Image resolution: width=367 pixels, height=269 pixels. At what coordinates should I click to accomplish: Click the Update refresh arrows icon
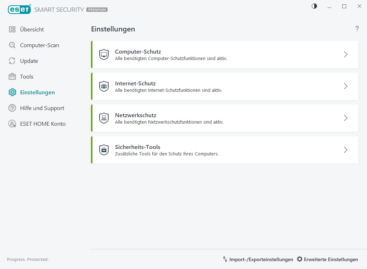12,61
